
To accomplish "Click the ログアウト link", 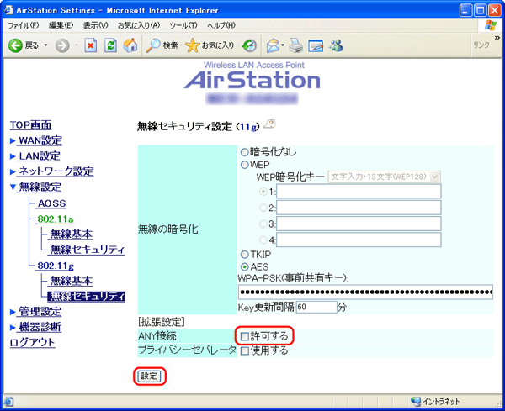I will click(32, 343).
